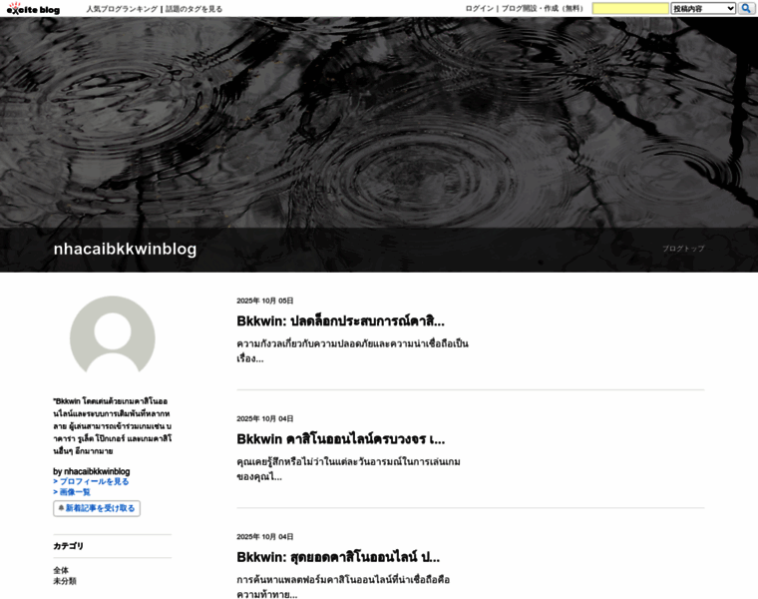
Task: Select the 未分類 category
Action: 65,581
